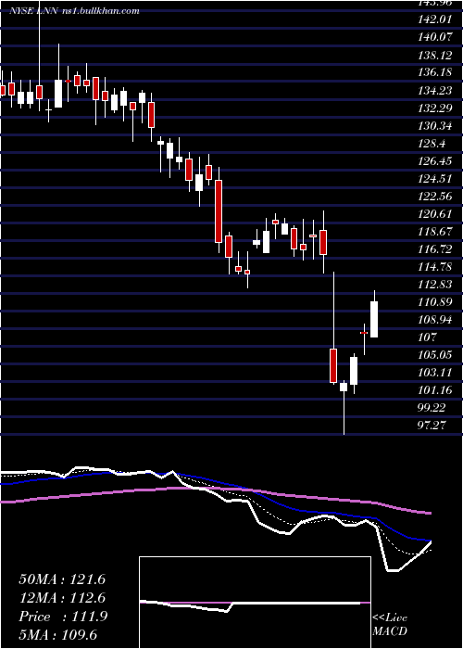
Task: Click the 50MA : 121.6 readout
Action: tap(62, 579)
